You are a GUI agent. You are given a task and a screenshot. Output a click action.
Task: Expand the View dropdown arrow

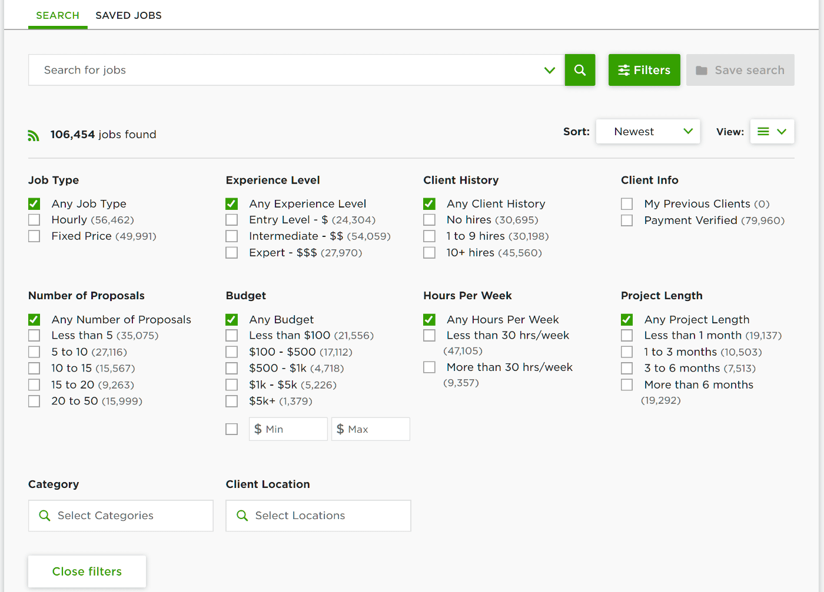pyautogui.click(x=782, y=132)
